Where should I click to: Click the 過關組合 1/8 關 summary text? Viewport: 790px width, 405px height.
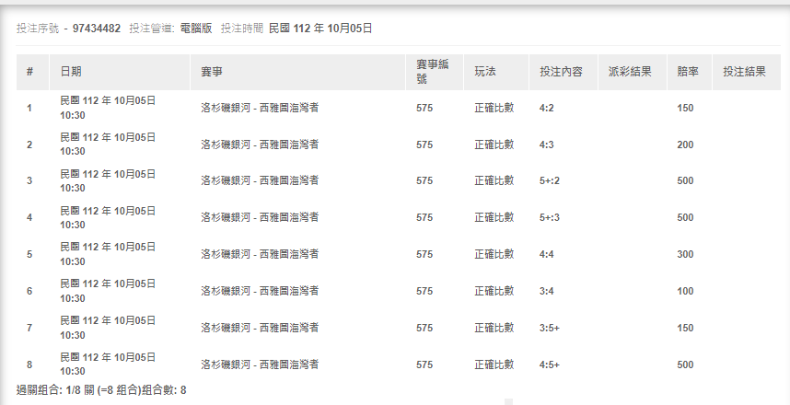click(101, 390)
